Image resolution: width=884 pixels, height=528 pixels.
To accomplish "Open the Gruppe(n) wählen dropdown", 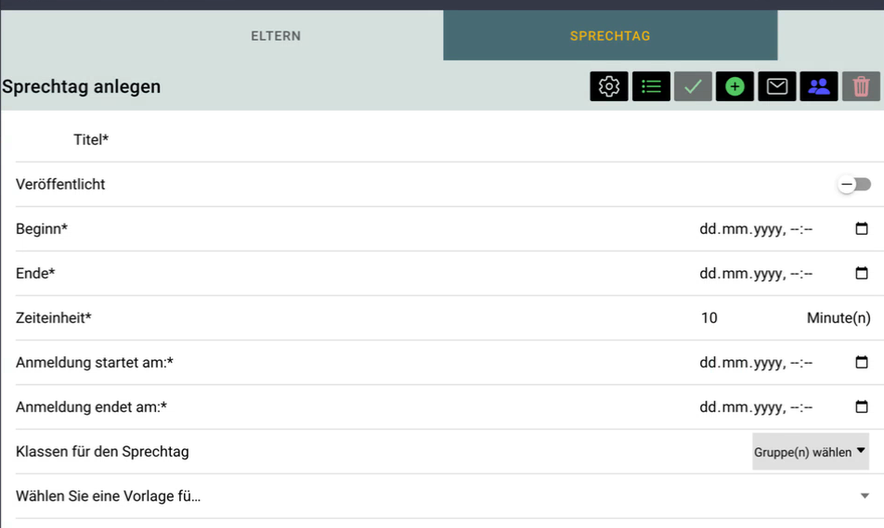I will 810,452.
